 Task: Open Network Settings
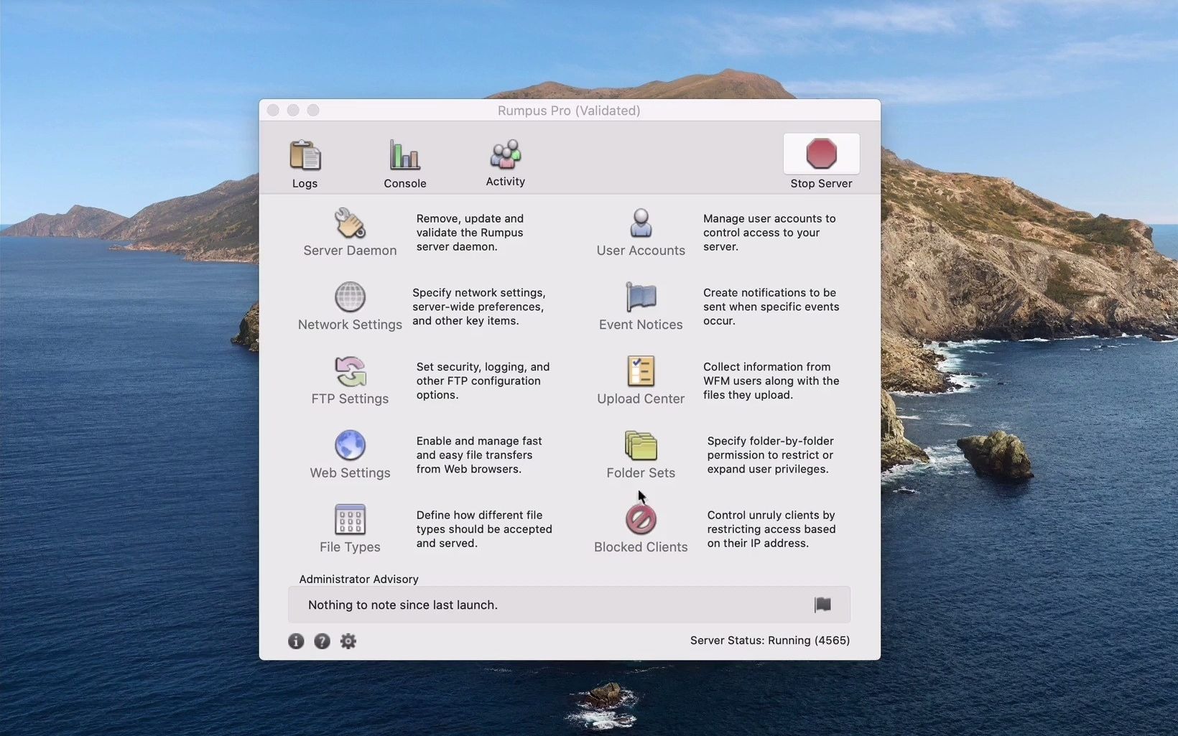pos(350,307)
